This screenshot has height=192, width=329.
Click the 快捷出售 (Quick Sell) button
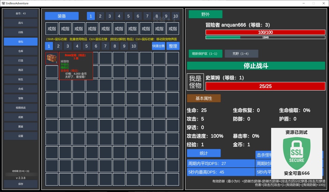[159, 46]
